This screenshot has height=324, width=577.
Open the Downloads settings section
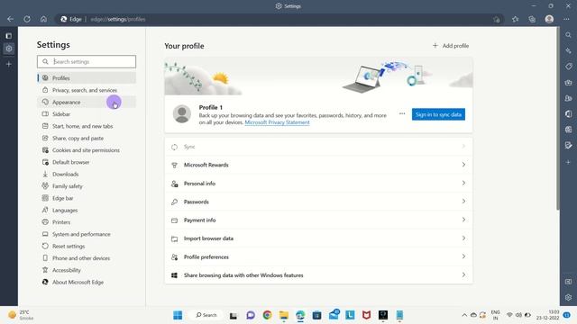(x=87, y=174)
